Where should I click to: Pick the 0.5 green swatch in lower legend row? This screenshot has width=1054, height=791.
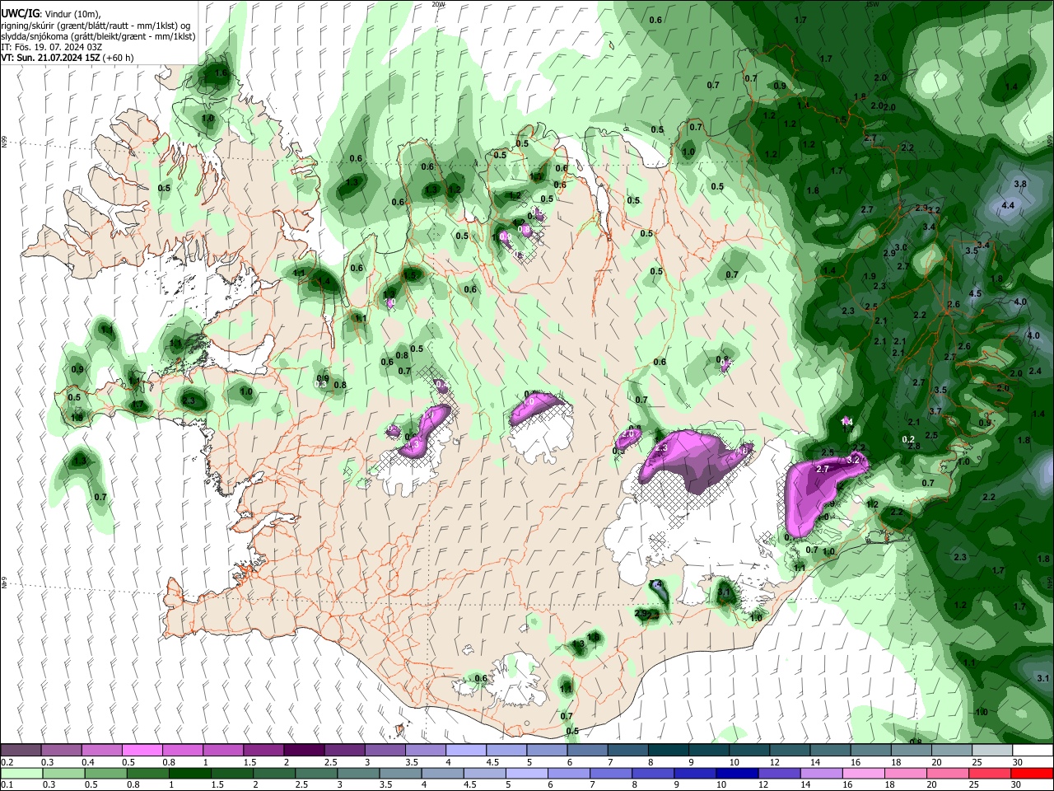click(105, 773)
